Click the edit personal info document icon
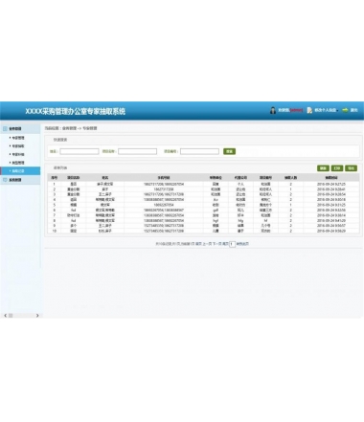 point(309,110)
